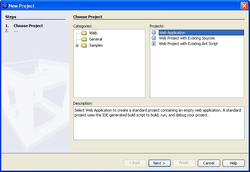This screenshot has height=172, width=250.
Task: Select the Web category
Action: (x=93, y=33)
